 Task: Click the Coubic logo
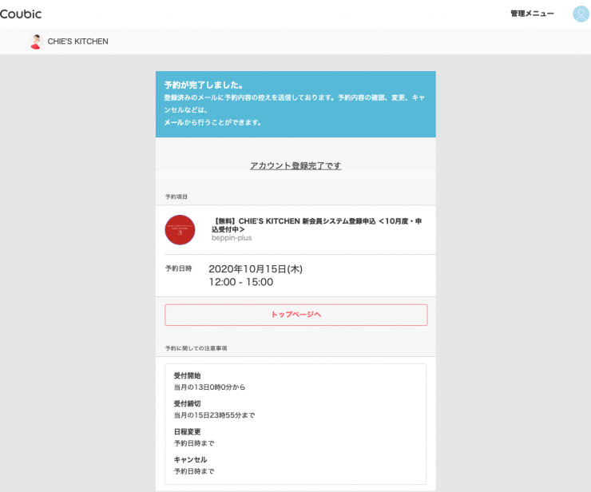tap(21, 14)
